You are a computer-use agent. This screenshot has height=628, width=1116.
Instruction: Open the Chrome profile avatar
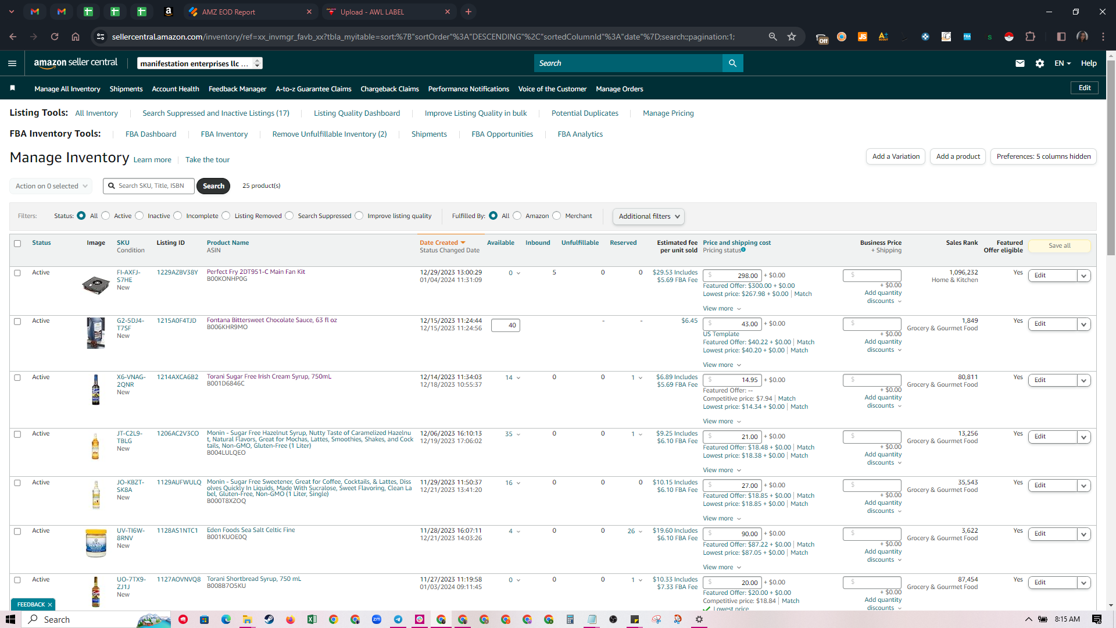1082,37
